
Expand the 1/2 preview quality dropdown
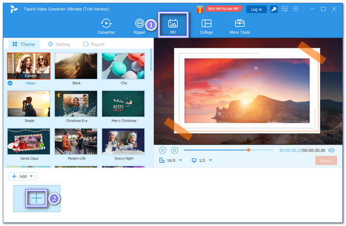[x=211, y=160]
